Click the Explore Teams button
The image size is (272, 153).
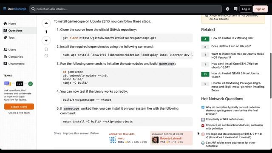[x=19, y=107]
